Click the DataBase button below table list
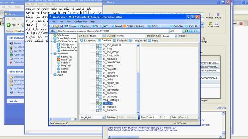 (111, 117)
